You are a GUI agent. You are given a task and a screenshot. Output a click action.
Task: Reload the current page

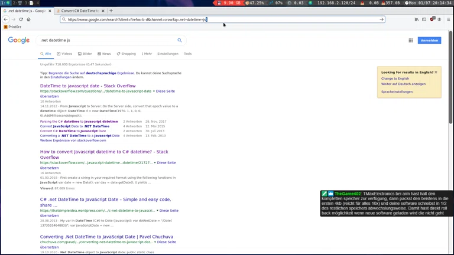click(x=21, y=19)
